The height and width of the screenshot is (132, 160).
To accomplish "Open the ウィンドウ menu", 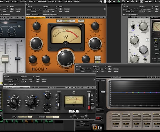I will [68, 1].
